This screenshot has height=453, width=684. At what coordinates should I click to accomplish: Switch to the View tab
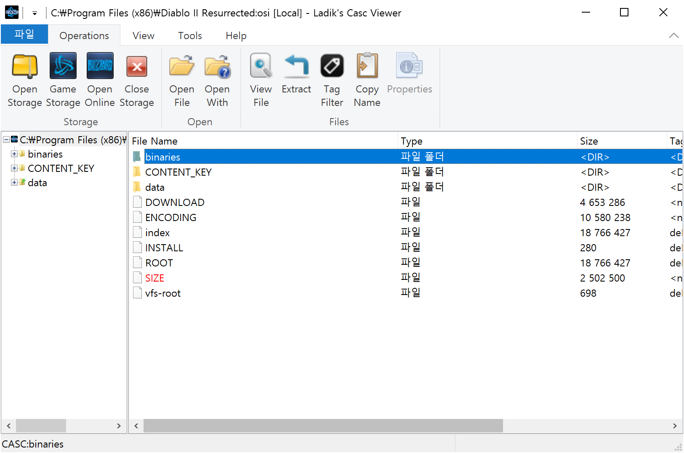coord(144,36)
